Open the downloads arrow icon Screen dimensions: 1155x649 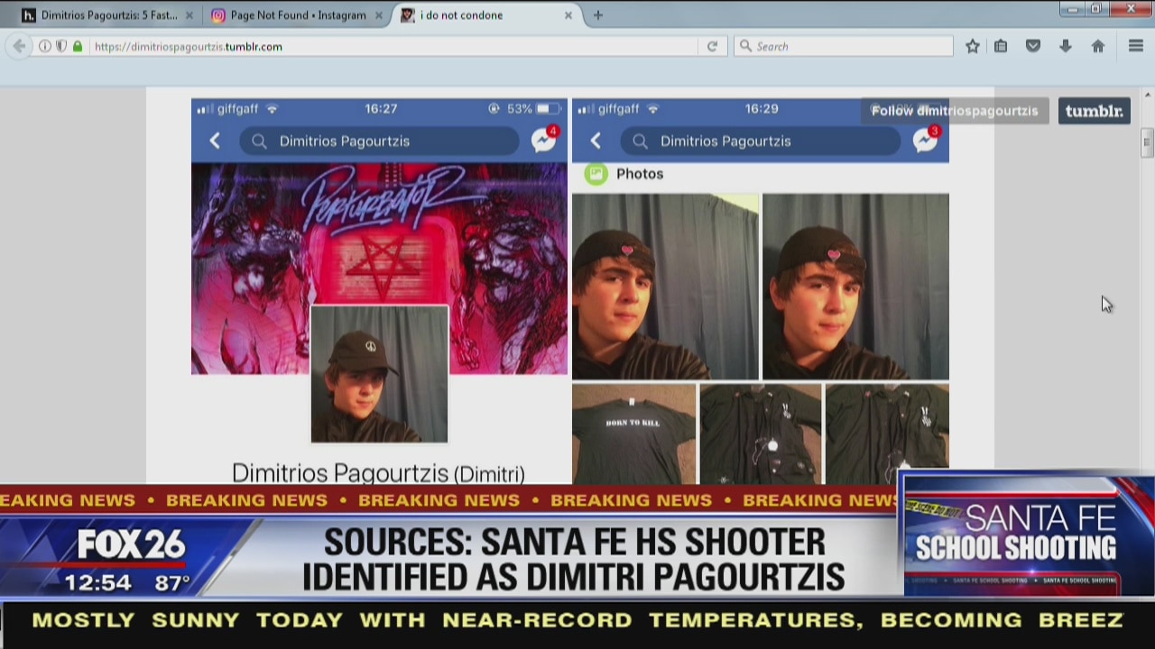(x=1066, y=46)
